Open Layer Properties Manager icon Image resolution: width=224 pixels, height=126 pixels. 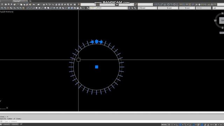coord(88,8)
